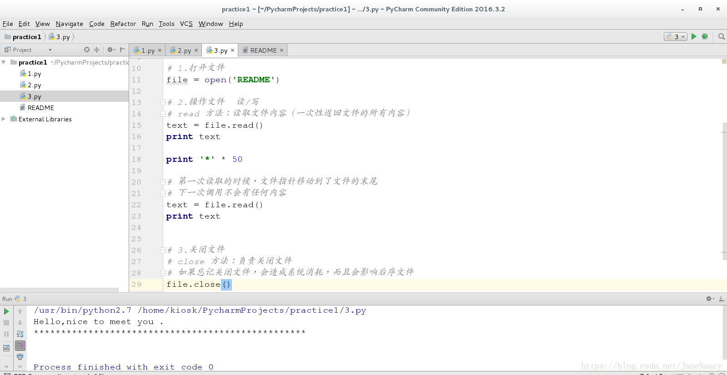The image size is (727, 375).
Task: Close the 3.py editor tab
Action: click(232, 50)
